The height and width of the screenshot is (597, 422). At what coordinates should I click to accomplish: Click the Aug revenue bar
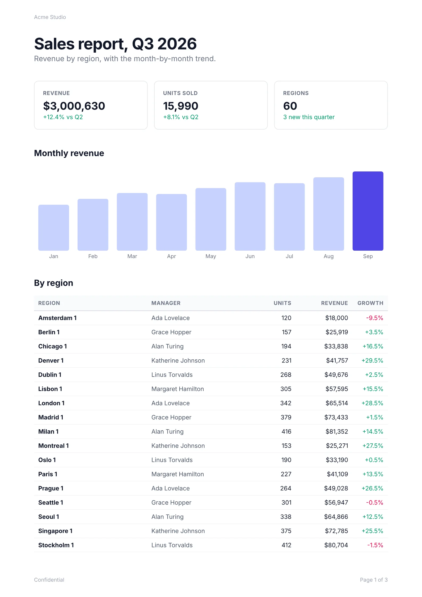coord(329,214)
